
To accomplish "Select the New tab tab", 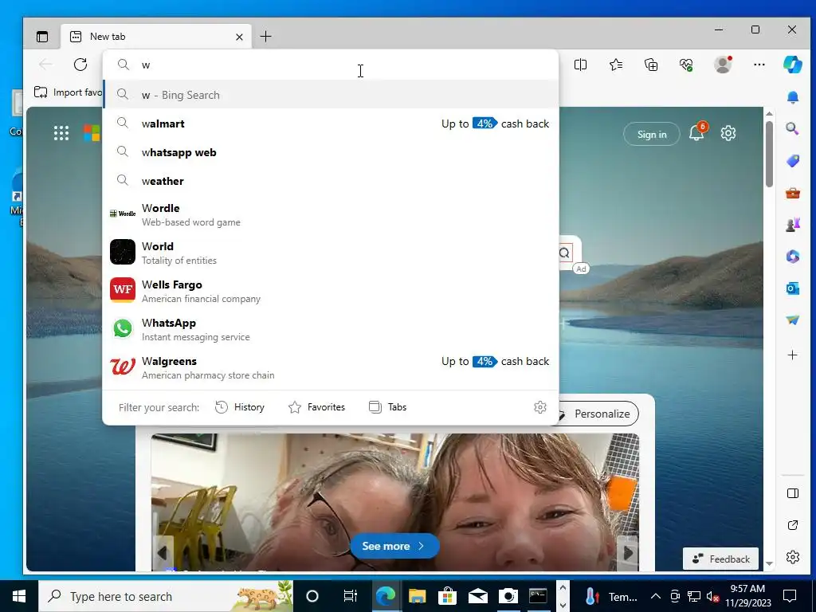I will pyautogui.click(x=156, y=37).
